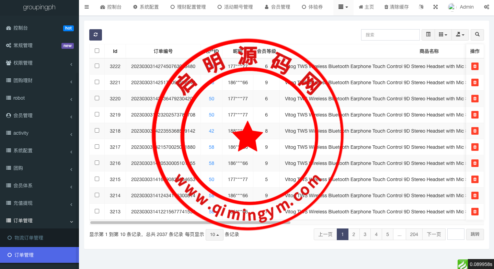Click the refresh table icon button
The width and height of the screenshot is (494, 269).
(x=95, y=35)
